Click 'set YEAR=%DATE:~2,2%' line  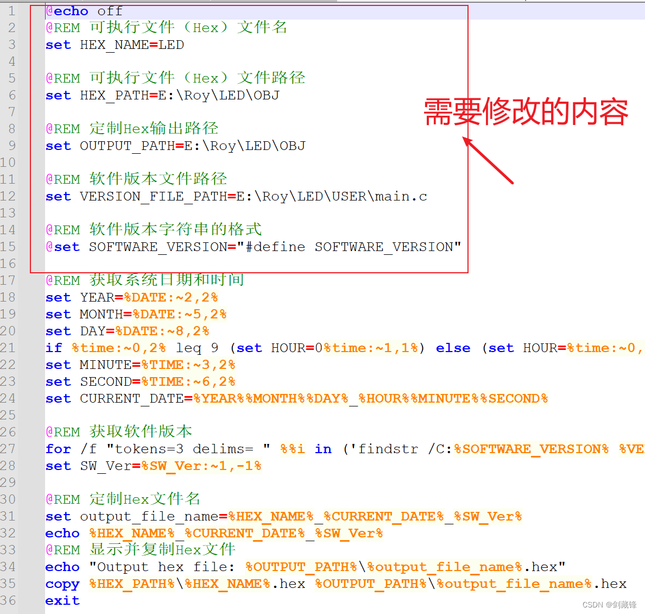point(131,298)
